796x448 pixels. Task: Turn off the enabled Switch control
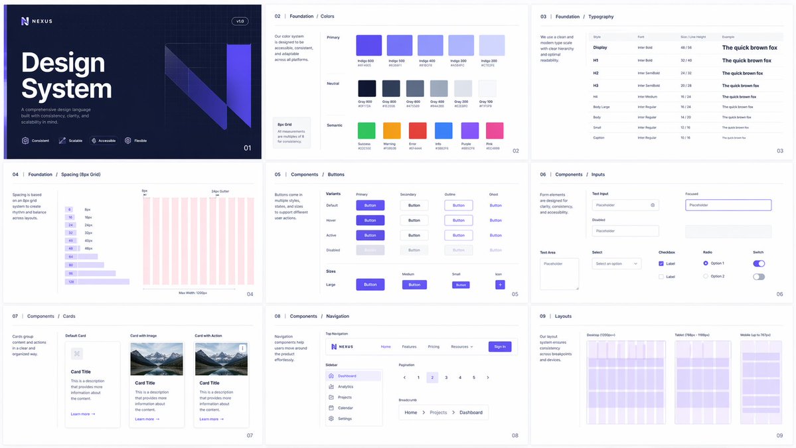[758, 263]
